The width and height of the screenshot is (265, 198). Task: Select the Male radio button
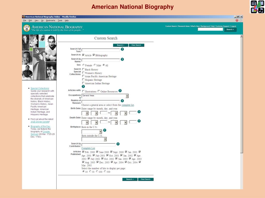[95, 65]
